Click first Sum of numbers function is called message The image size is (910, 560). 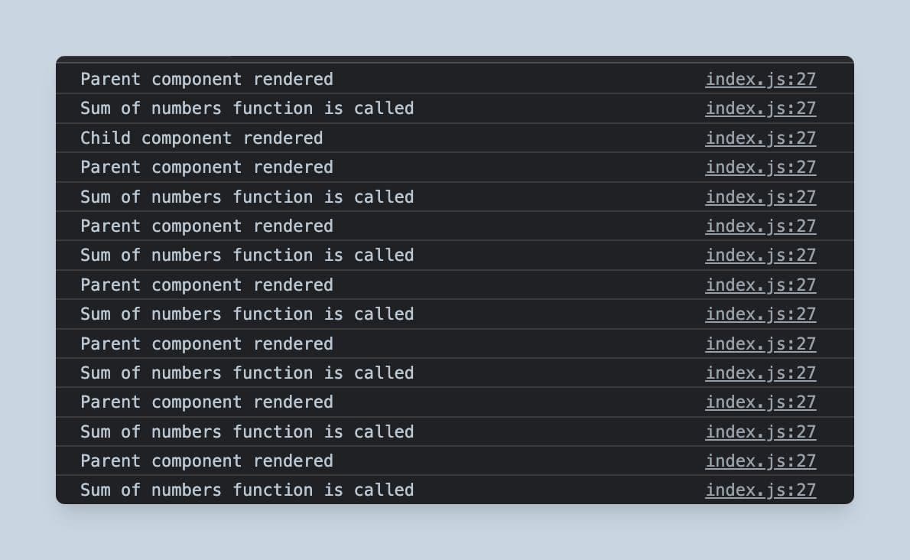coord(247,109)
